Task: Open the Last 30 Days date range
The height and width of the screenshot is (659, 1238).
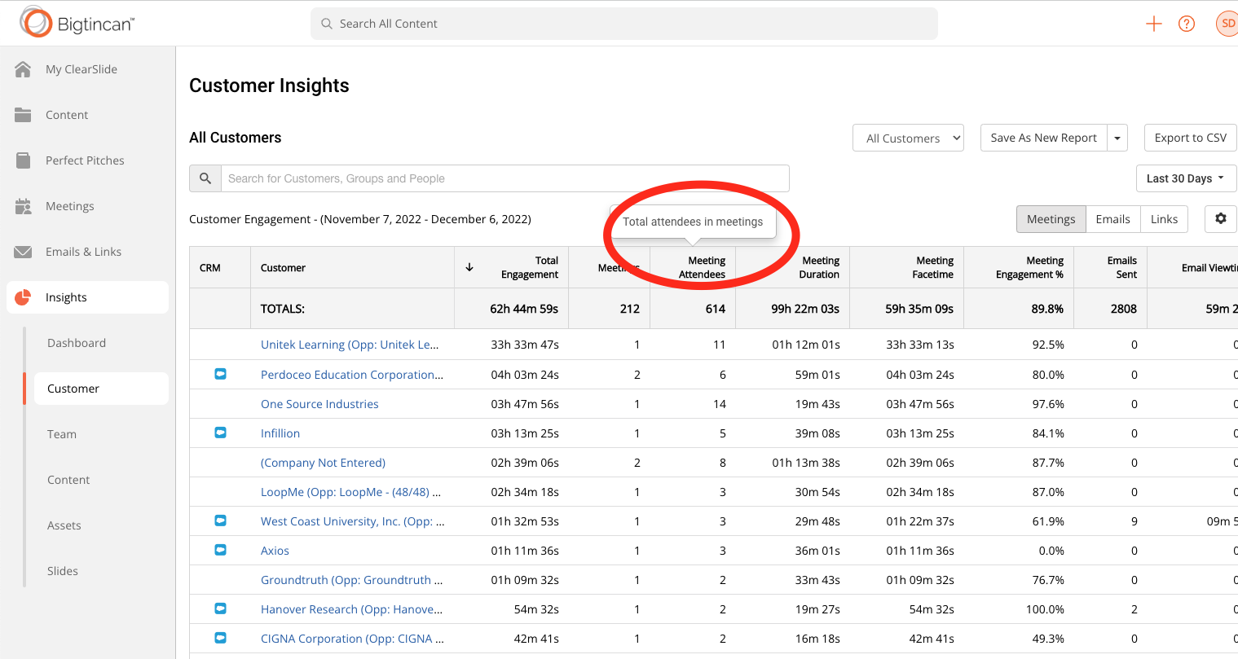Action: tap(1186, 178)
